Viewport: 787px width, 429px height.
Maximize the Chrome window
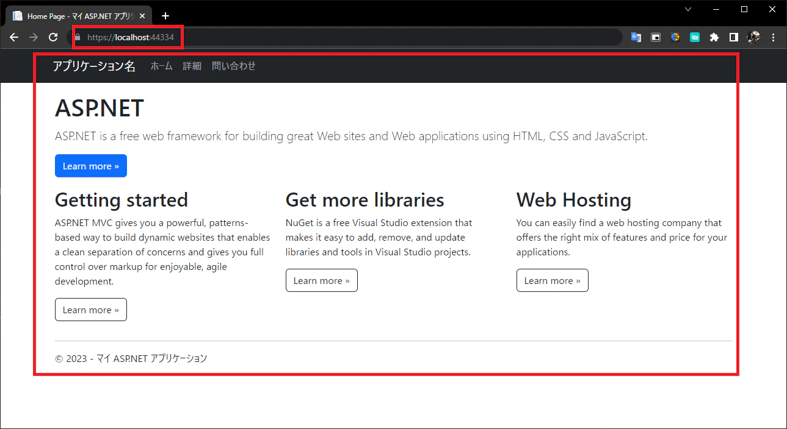744,9
